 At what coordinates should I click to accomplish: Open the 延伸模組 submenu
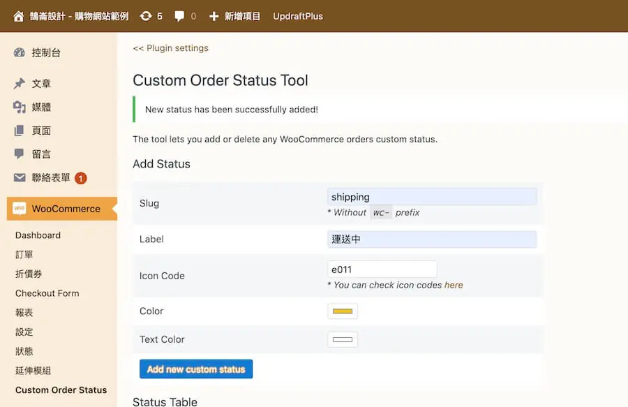[33, 371]
